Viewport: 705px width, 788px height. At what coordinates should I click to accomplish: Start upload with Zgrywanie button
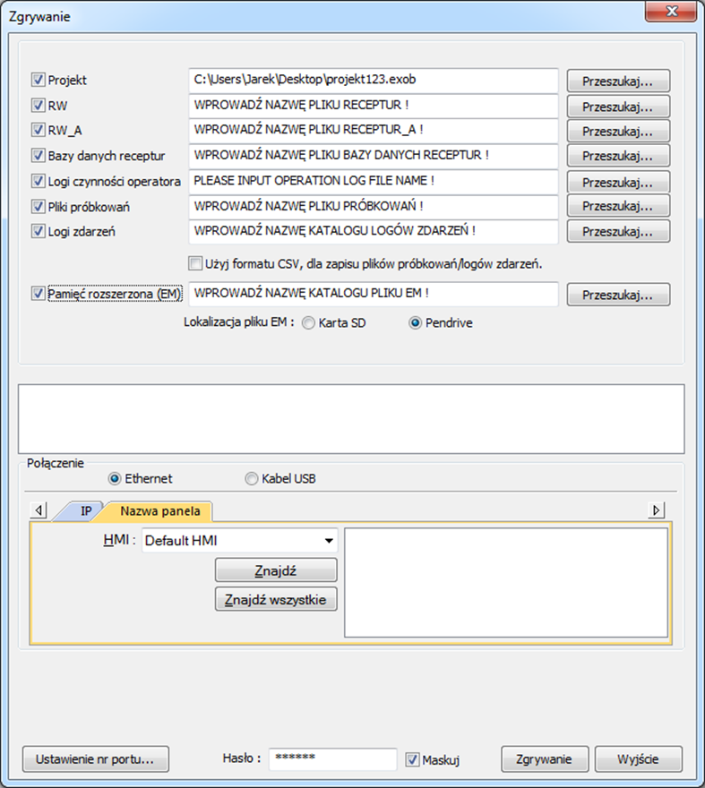click(x=545, y=758)
